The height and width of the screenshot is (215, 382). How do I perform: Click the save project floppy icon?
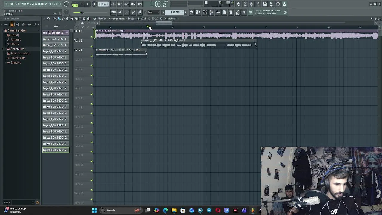point(265,4)
